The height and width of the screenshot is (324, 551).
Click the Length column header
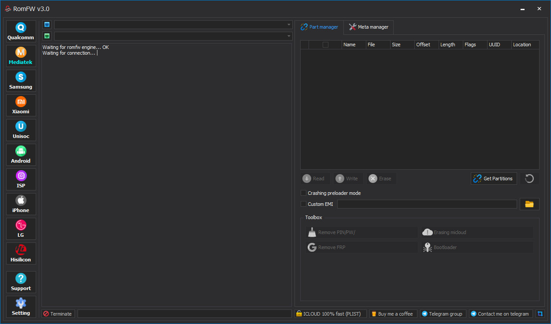[451, 45]
